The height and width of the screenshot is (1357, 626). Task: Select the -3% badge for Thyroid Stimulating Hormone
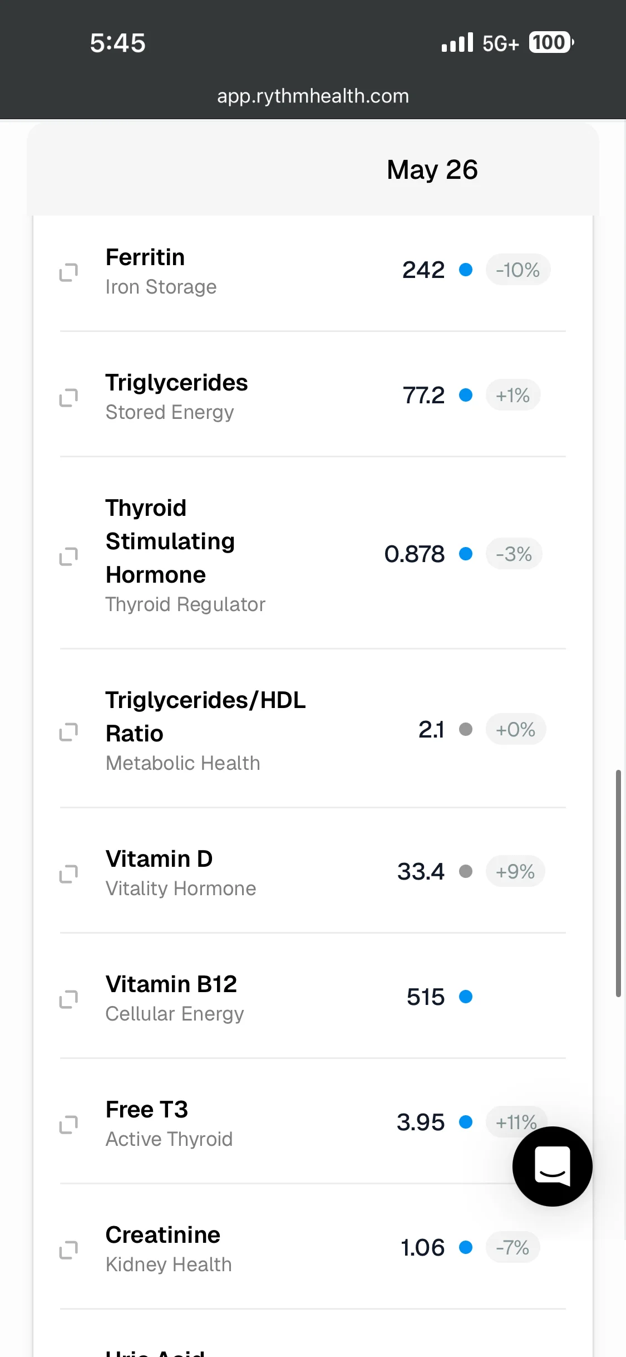[514, 554]
